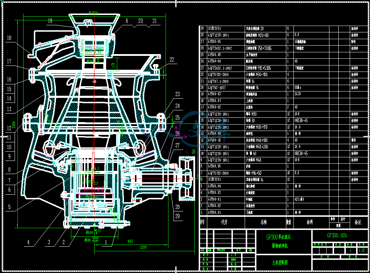This screenshot has height=273, width=370.
Task: Click the 1:12 scale value
Action: [x=361, y=250]
